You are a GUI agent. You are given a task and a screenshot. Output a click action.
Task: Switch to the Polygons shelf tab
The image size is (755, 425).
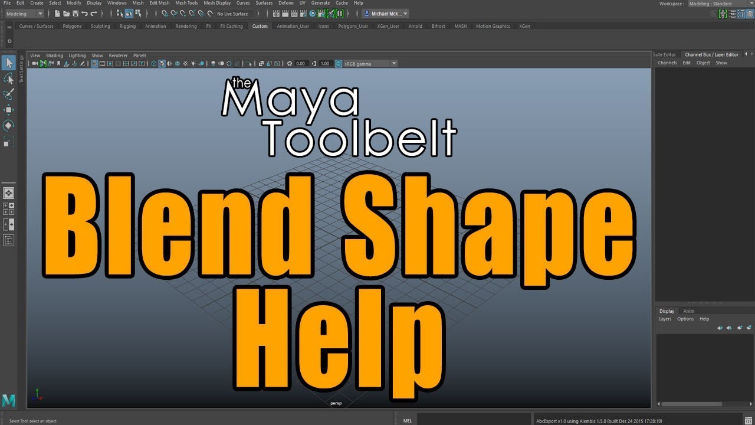click(72, 26)
